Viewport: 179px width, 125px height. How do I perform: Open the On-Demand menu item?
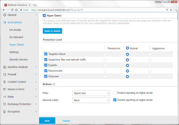(x=16, y=37)
